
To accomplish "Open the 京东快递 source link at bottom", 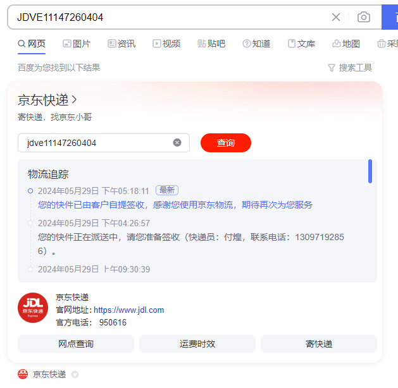I will pos(49,374).
